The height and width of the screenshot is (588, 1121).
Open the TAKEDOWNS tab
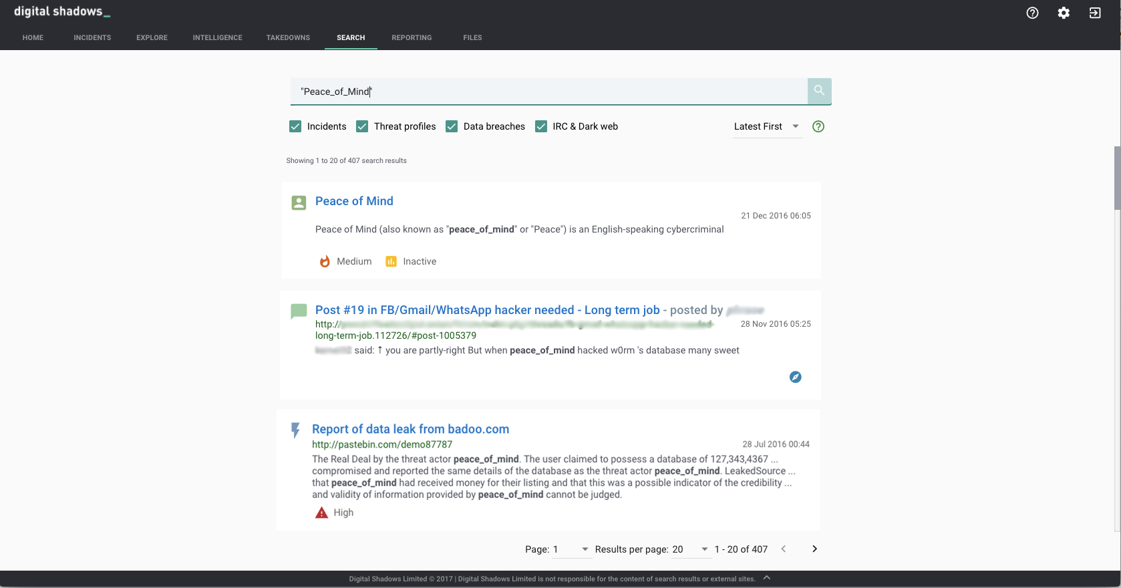click(x=288, y=37)
